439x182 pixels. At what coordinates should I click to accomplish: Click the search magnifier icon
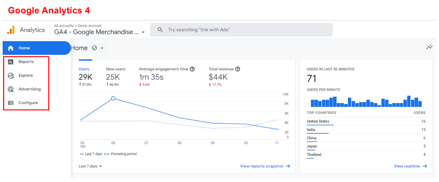pyautogui.click(x=160, y=29)
